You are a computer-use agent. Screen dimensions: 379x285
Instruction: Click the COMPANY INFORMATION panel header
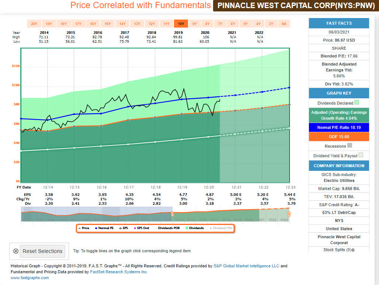[x=339, y=166]
